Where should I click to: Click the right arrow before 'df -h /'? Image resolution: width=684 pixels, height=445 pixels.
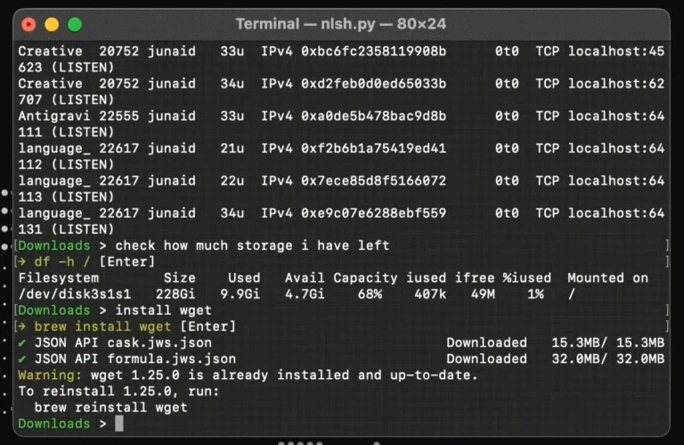21,262
